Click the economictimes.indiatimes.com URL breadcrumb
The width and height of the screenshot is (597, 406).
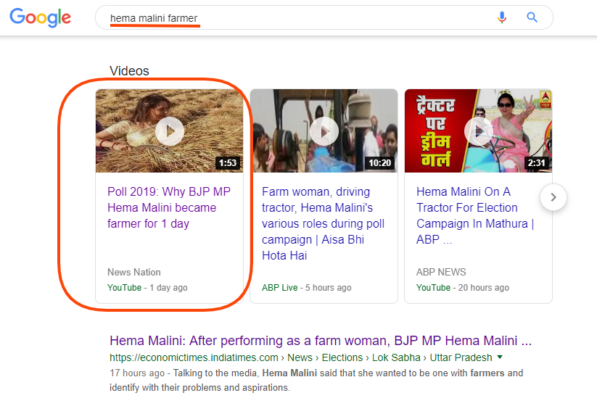(301, 357)
